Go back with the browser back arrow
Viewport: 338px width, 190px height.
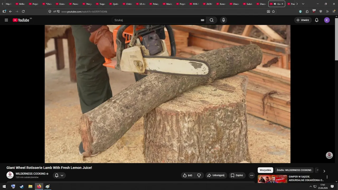click(11, 11)
